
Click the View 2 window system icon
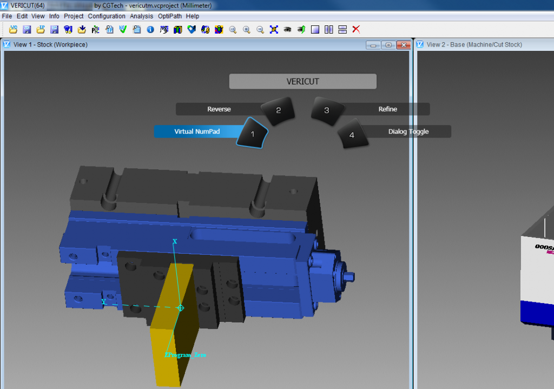coord(420,44)
